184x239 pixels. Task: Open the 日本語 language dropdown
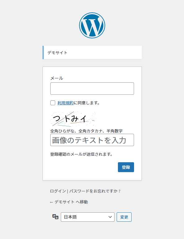coord(88,217)
